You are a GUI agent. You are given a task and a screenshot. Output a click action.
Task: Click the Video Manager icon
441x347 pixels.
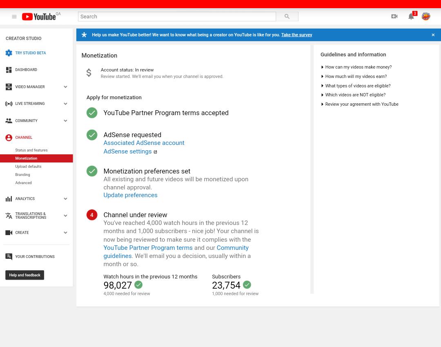point(9,87)
